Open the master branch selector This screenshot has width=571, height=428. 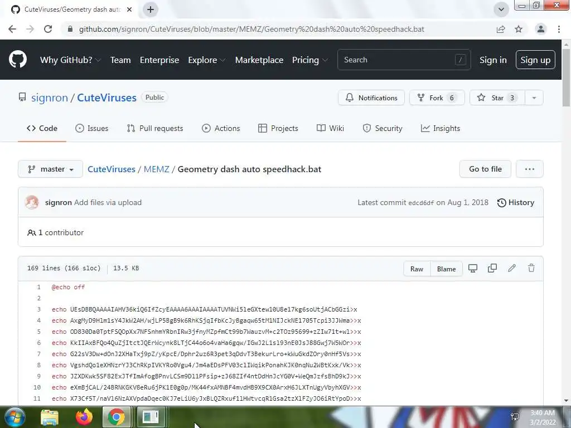point(51,169)
